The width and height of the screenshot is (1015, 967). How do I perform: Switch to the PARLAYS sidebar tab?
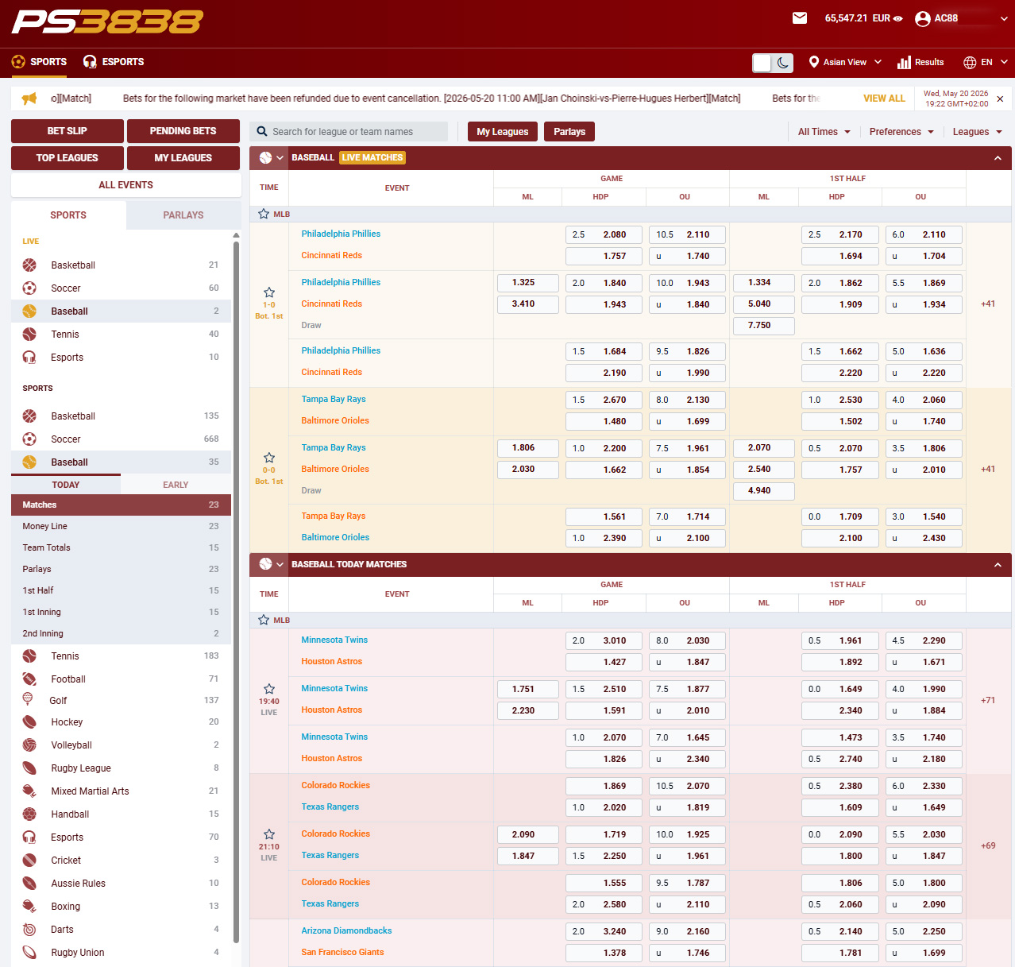click(x=183, y=215)
